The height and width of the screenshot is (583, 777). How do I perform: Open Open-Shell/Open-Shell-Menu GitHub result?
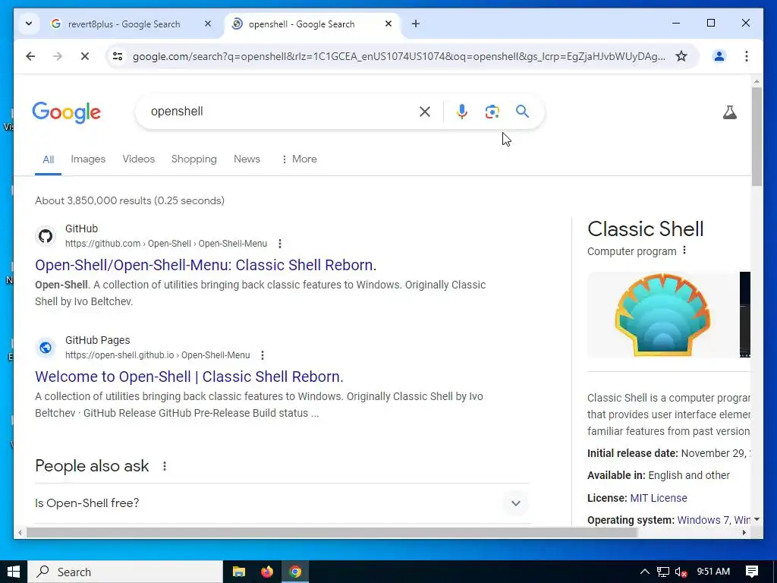206,265
